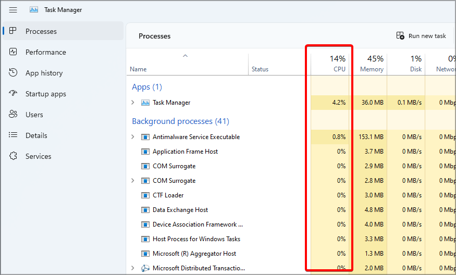Select Microsoft (R) Aggregator Host name
Viewport: 456px width, 275px height.
[194, 254]
